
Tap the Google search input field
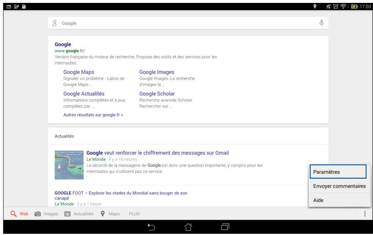point(188,23)
